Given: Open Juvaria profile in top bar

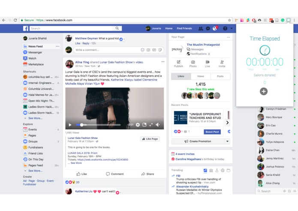Looking at the screenshot, I should 154,28.
